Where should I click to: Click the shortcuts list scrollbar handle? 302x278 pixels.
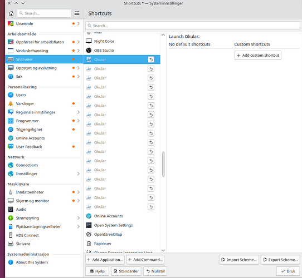(x=163, y=164)
